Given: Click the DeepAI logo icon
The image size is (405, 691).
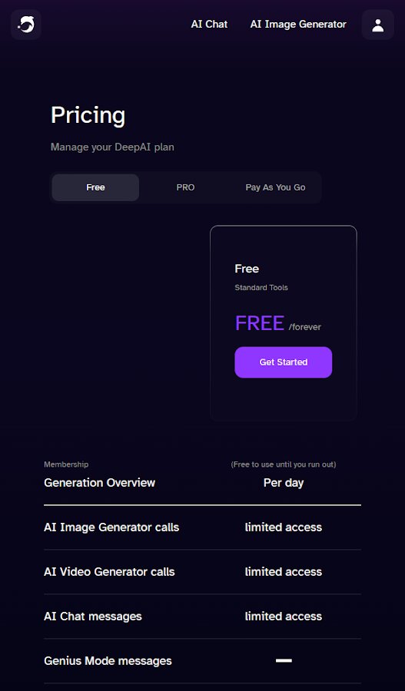Looking at the screenshot, I should click(26, 25).
